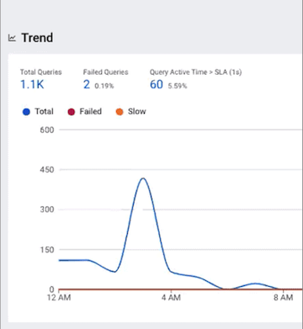This screenshot has width=303, height=329.
Task: Toggle the Slow series legend dot
Action: click(x=120, y=112)
